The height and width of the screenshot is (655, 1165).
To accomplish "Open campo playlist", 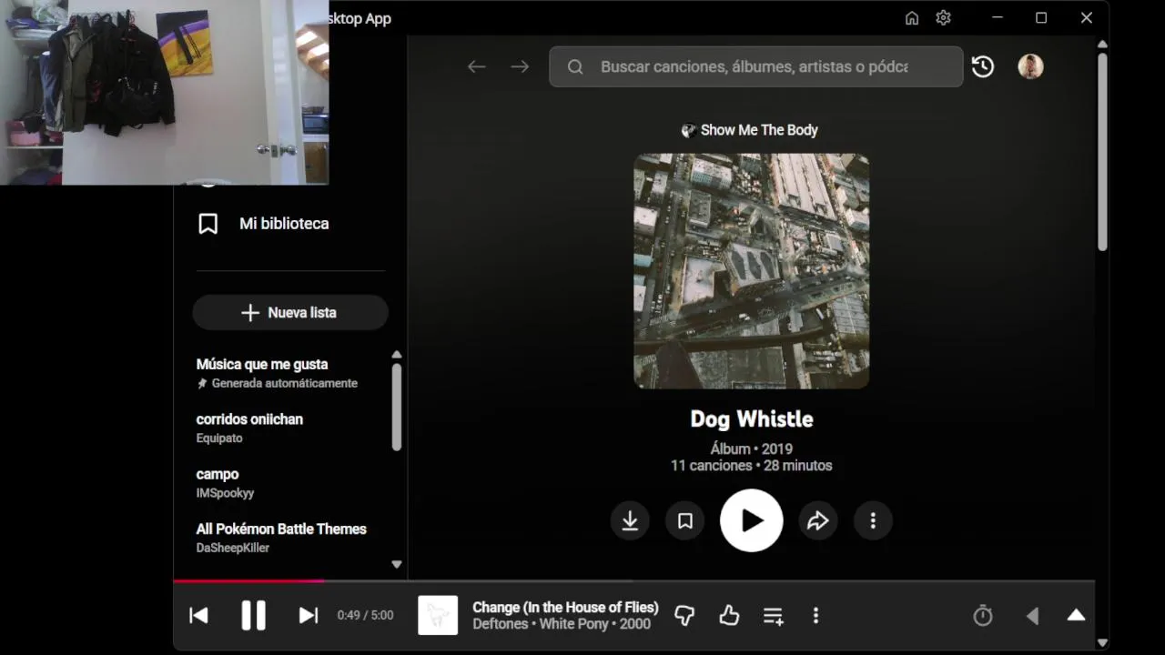I will tap(218, 474).
